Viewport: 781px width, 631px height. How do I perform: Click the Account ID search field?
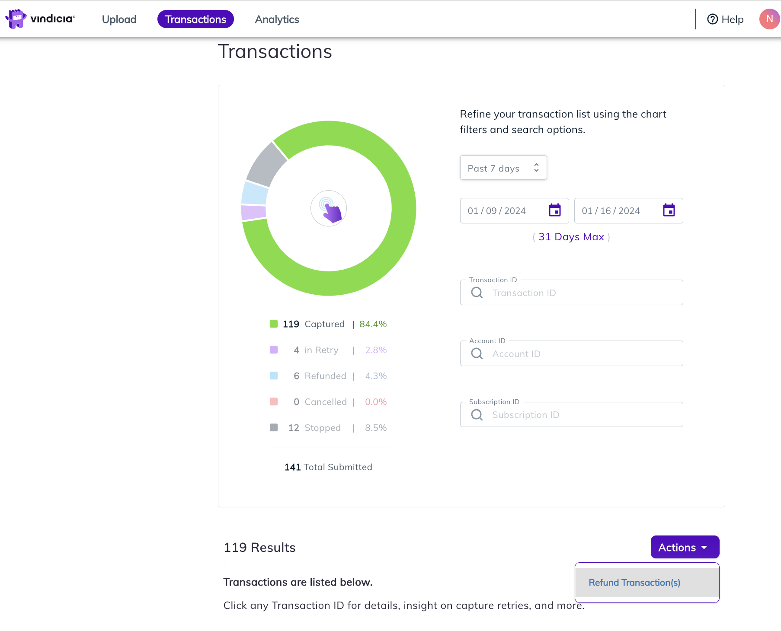click(571, 354)
